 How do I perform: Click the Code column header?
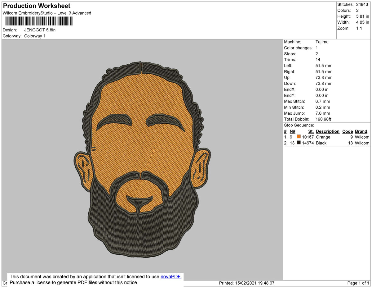click(x=347, y=131)
